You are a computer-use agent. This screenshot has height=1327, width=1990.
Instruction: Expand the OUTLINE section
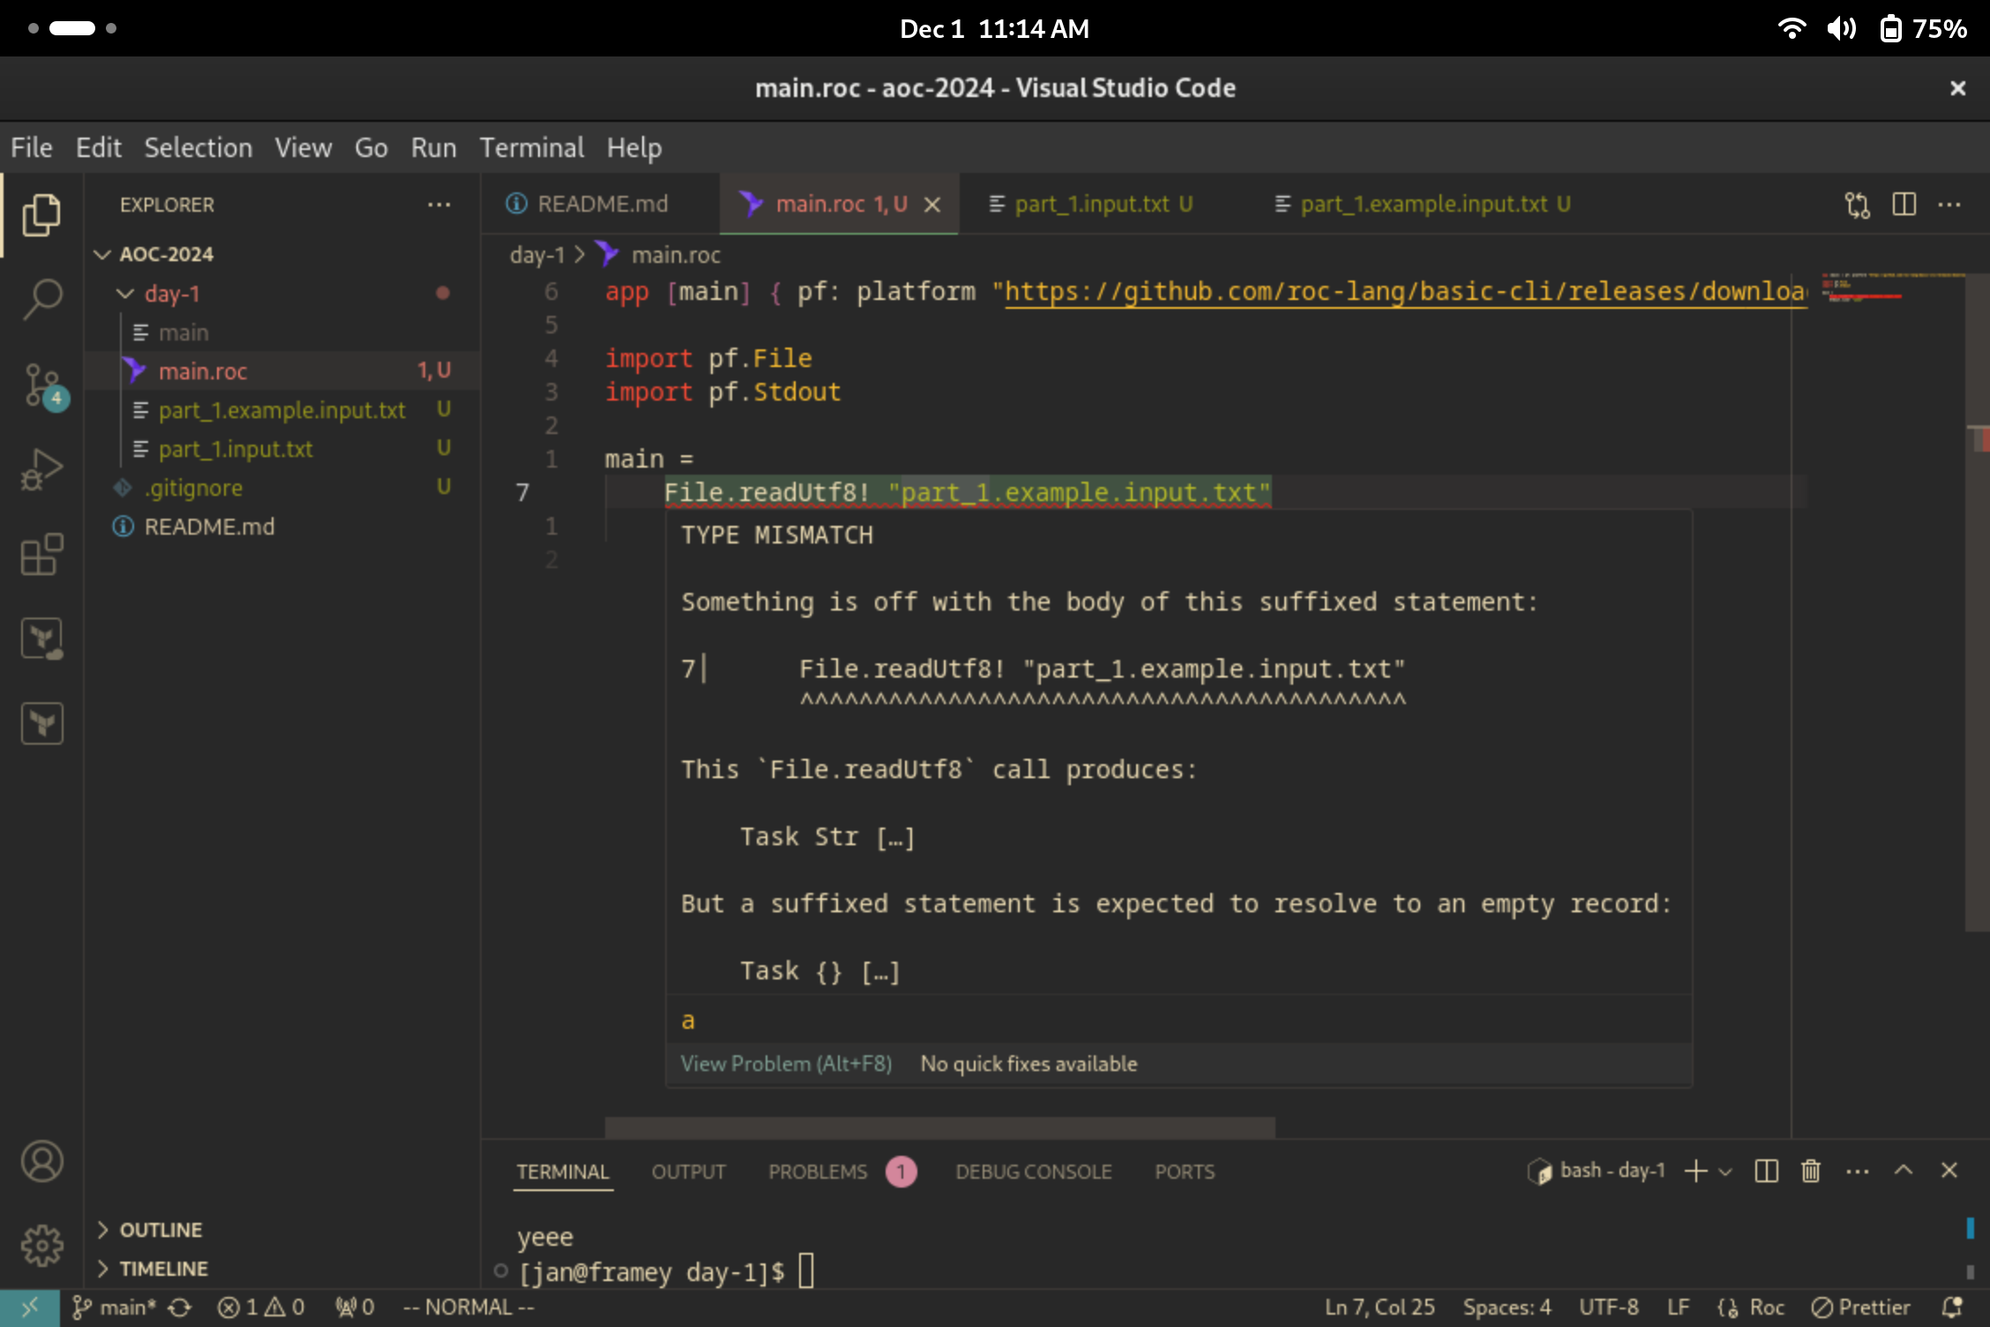point(161,1230)
